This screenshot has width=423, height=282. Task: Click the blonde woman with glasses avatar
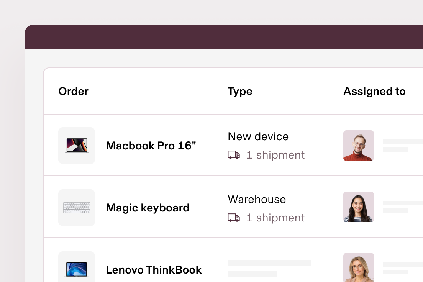(x=359, y=267)
